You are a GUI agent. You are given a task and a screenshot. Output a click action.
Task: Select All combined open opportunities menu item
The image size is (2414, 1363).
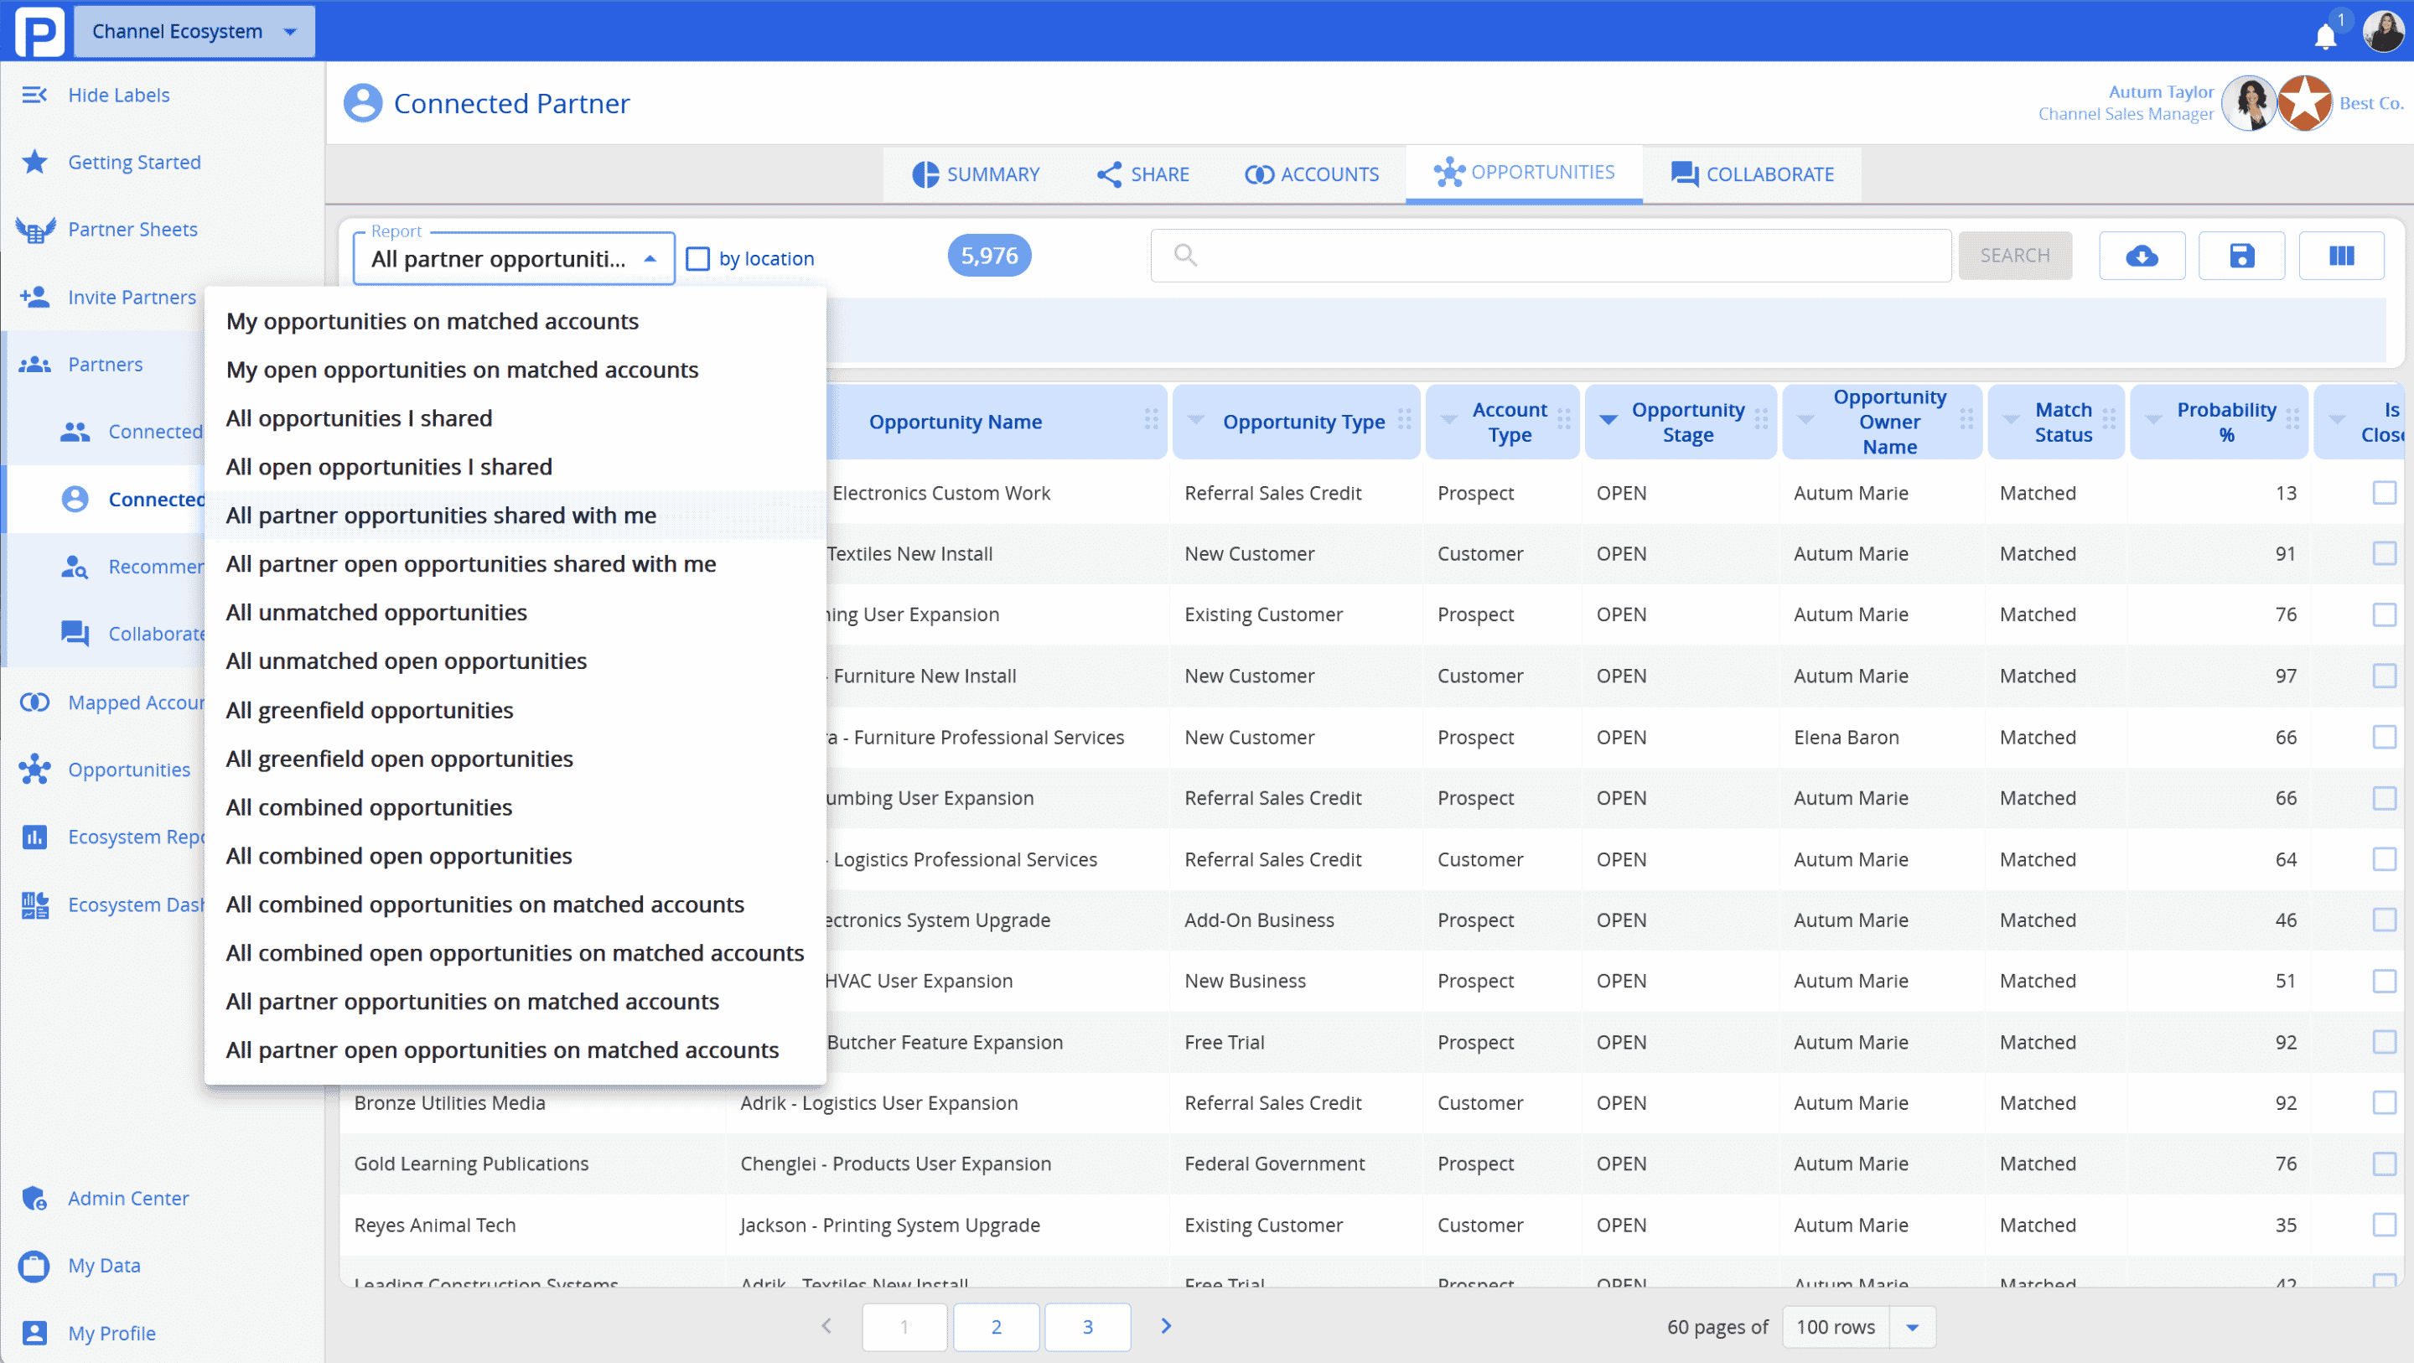pyautogui.click(x=398, y=854)
